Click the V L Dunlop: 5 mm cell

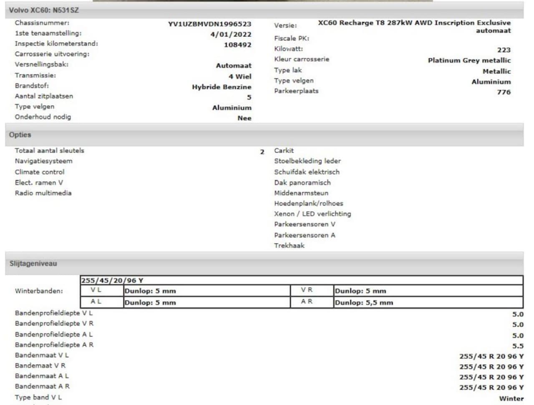point(207,291)
